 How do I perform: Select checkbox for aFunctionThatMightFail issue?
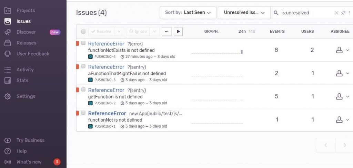[83, 66]
